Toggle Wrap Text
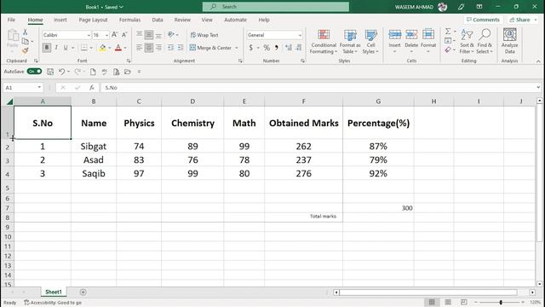Image resolution: width=545 pixels, height=307 pixels. coord(204,35)
